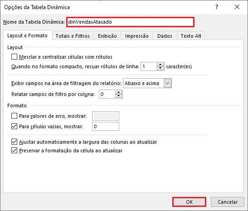This screenshot has width=248, height=211.
Task: Click the Nome da Tabela Dinâmica field
Action: (x=130, y=22)
